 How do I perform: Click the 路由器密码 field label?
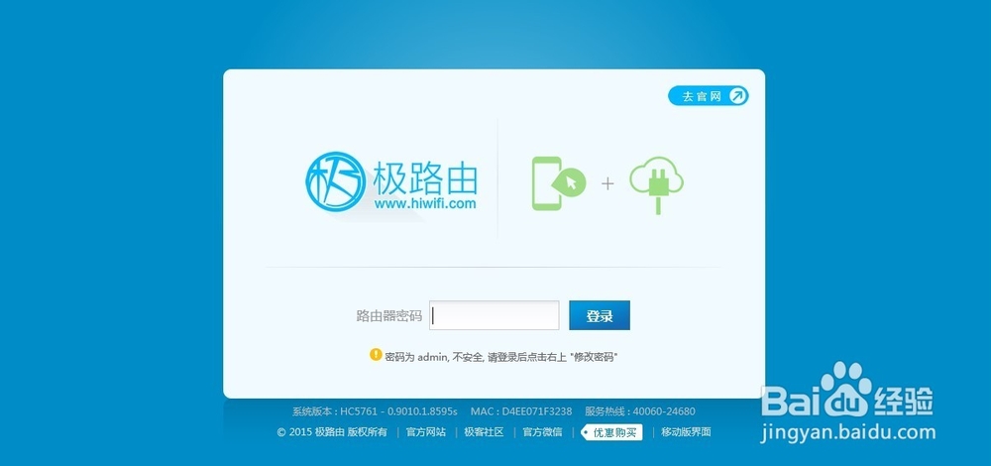(x=389, y=316)
